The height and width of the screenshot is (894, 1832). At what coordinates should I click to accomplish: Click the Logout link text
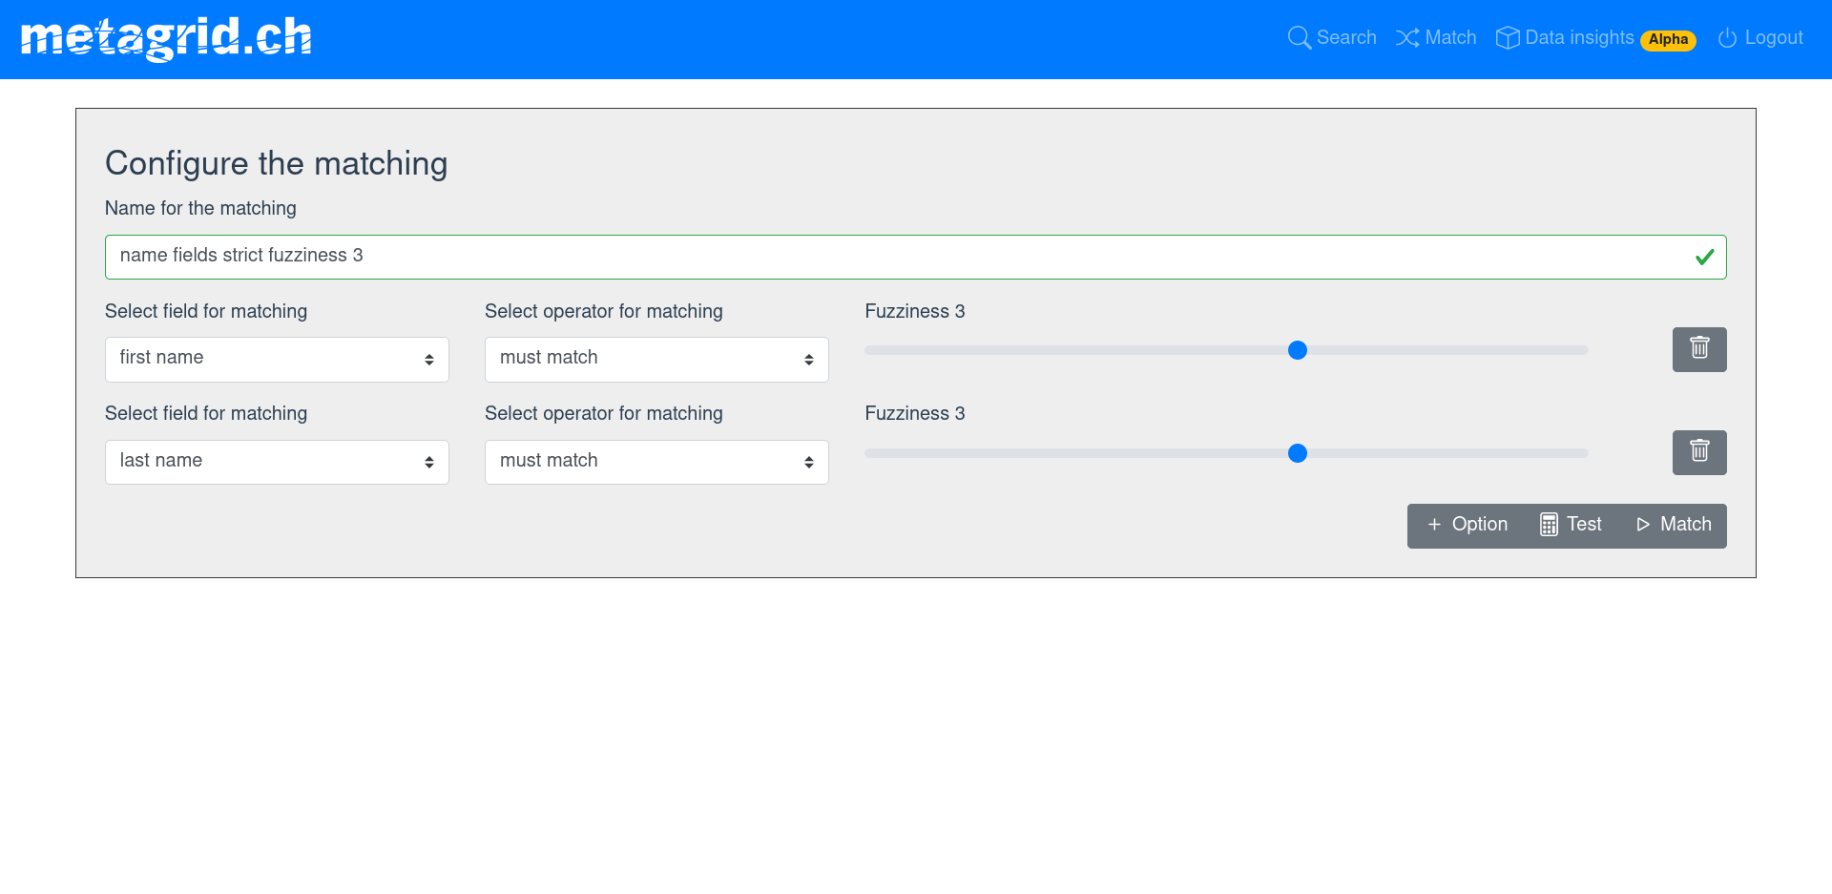coord(1773,38)
